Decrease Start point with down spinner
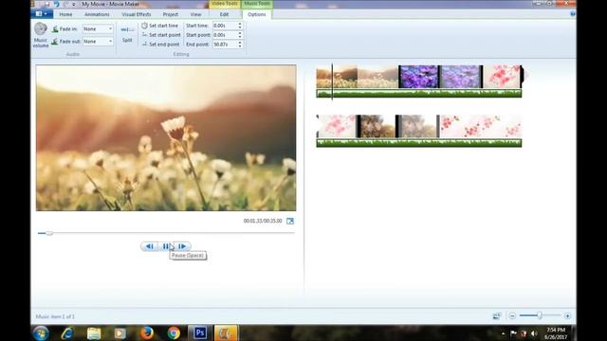The image size is (607, 341). click(x=240, y=37)
